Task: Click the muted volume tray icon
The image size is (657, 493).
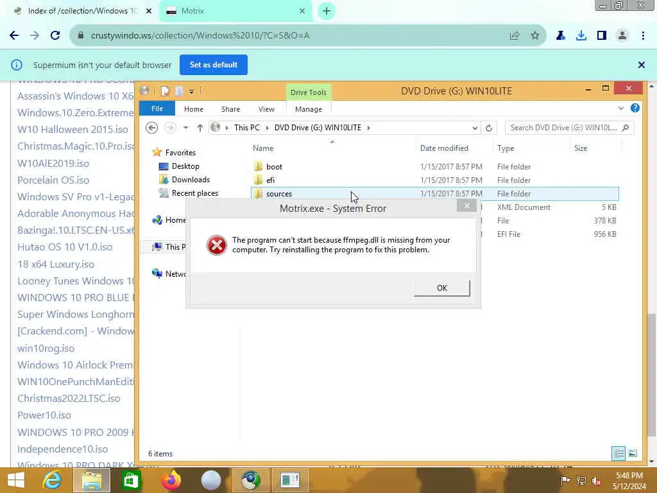Action: (596, 481)
